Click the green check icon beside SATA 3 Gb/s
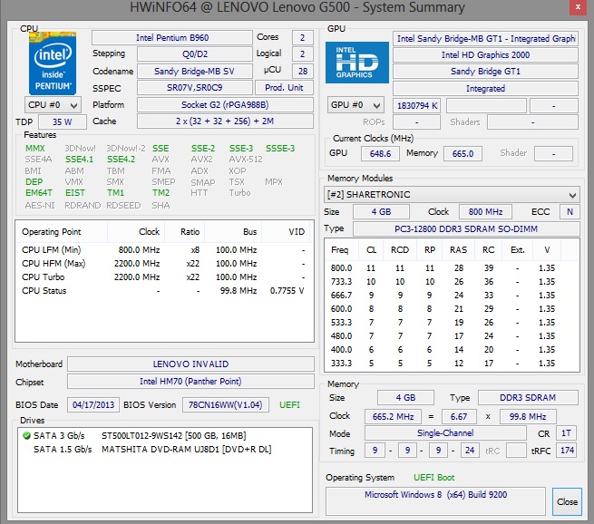The image size is (594, 524). [x=25, y=436]
